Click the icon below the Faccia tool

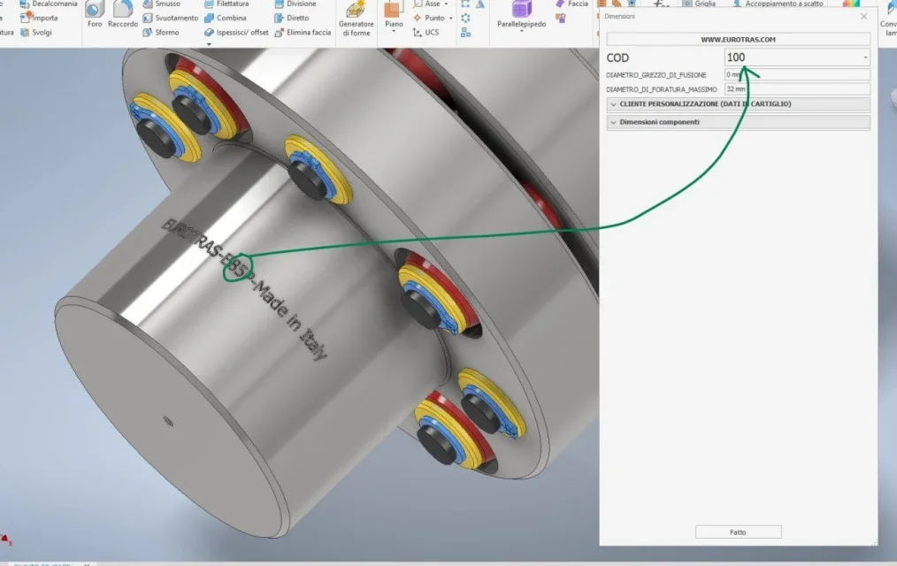point(561,19)
